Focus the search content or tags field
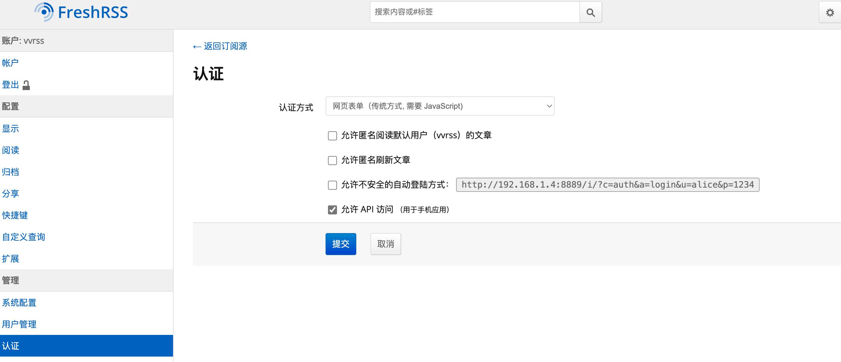This screenshot has width=841, height=362. 474,12
